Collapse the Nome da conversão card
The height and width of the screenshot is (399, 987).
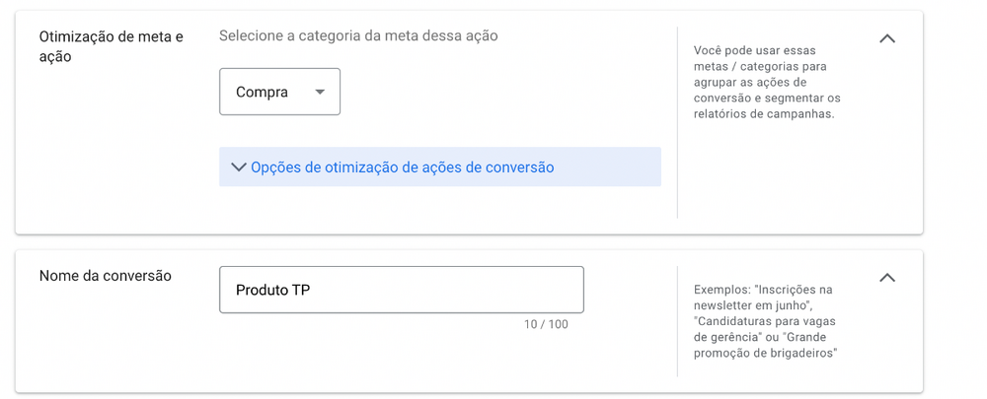[x=887, y=278]
